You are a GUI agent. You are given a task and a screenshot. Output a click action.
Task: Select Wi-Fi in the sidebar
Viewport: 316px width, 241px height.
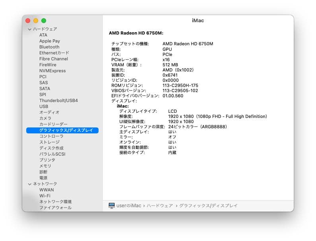(x=45, y=196)
